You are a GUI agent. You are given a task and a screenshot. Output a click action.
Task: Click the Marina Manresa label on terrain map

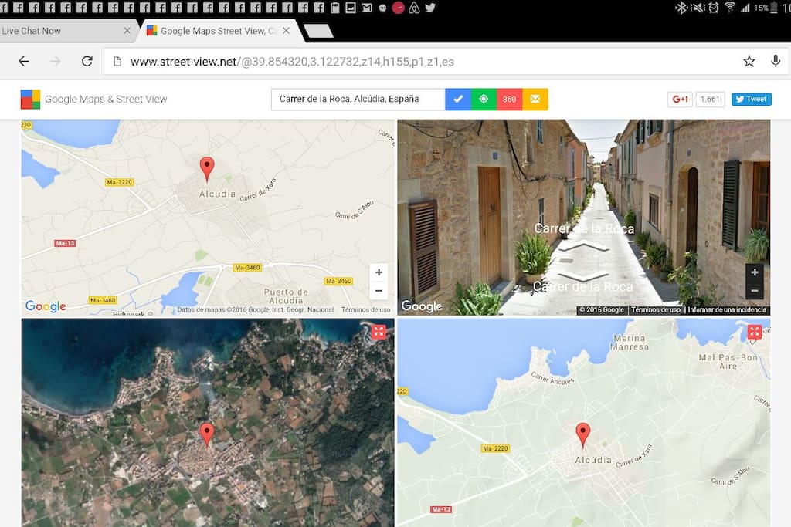pos(630,343)
